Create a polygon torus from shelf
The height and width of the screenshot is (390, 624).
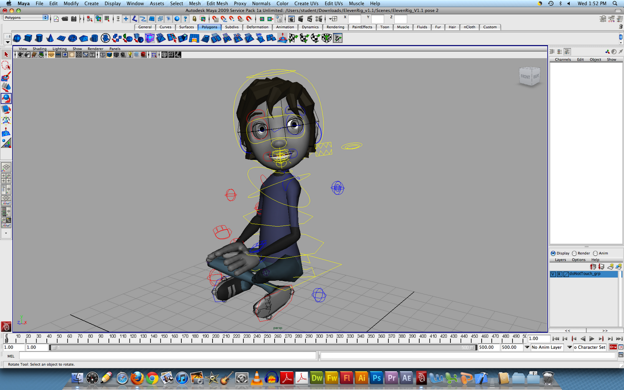(73, 38)
